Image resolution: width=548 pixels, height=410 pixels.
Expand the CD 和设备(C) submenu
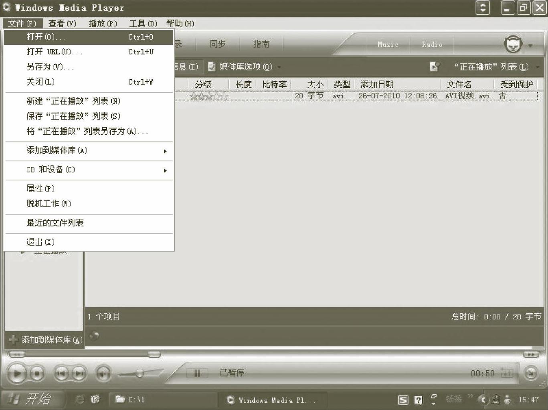tap(89, 170)
